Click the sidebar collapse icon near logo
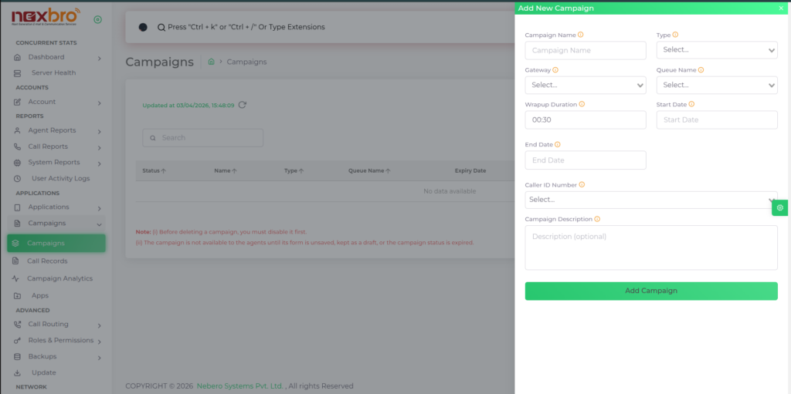The height and width of the screenshot is (394, 791). [97, 20]
